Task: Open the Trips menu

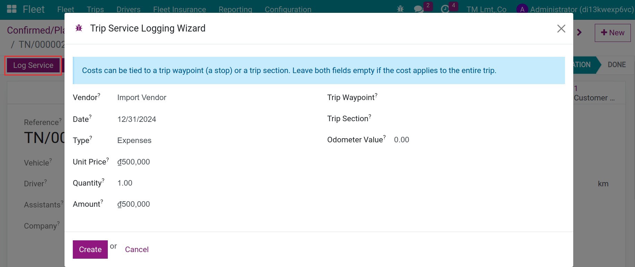Action: coord(95,9)
